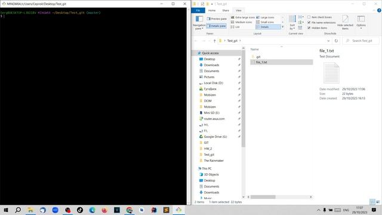This screenshot has height=215, width=382.
Task: Toggle the Details pane button
Action: 217,26
